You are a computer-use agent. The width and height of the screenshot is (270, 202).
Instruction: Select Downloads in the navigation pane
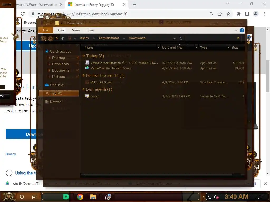click(x=60, y=64)
